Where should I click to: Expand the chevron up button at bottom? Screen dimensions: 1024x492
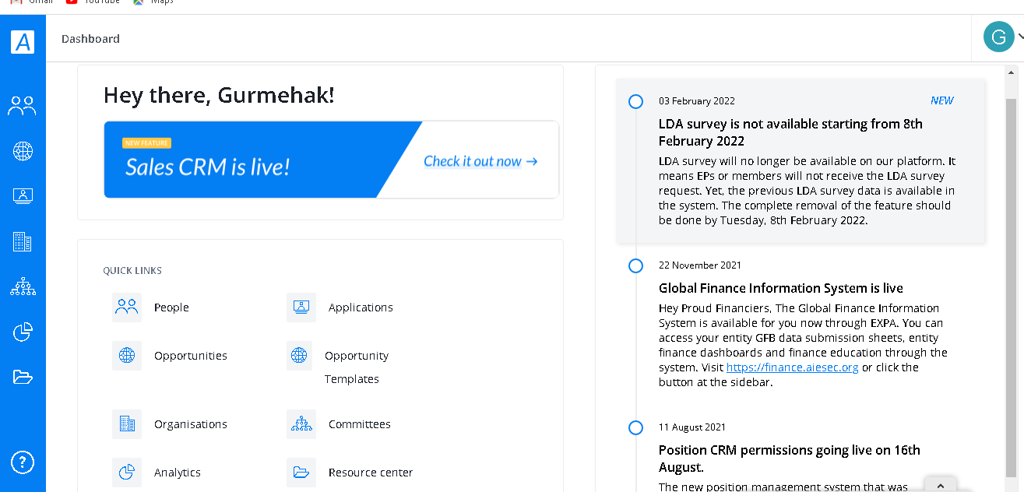(941, 485)
